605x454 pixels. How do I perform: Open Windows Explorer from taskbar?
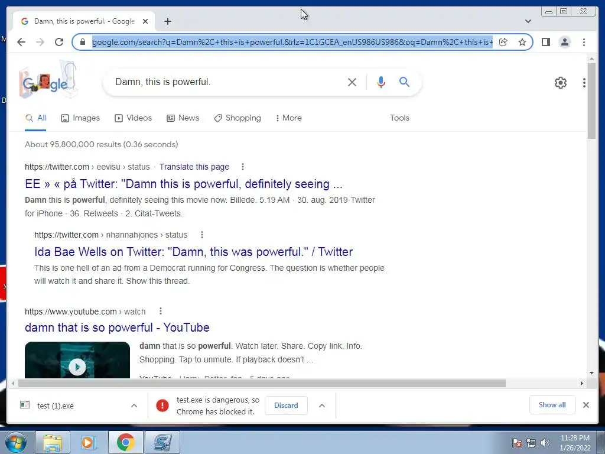click(x=53, y=442)
